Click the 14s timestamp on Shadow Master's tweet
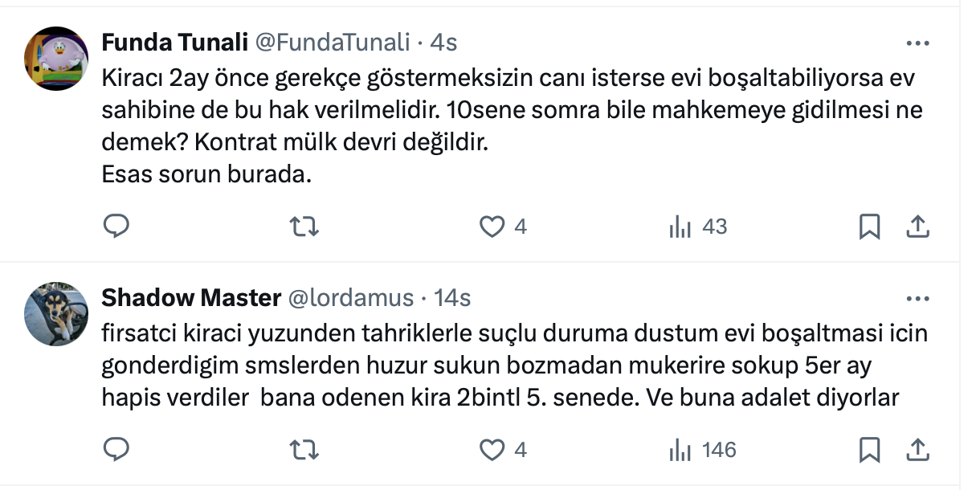 tap(452, 298)
